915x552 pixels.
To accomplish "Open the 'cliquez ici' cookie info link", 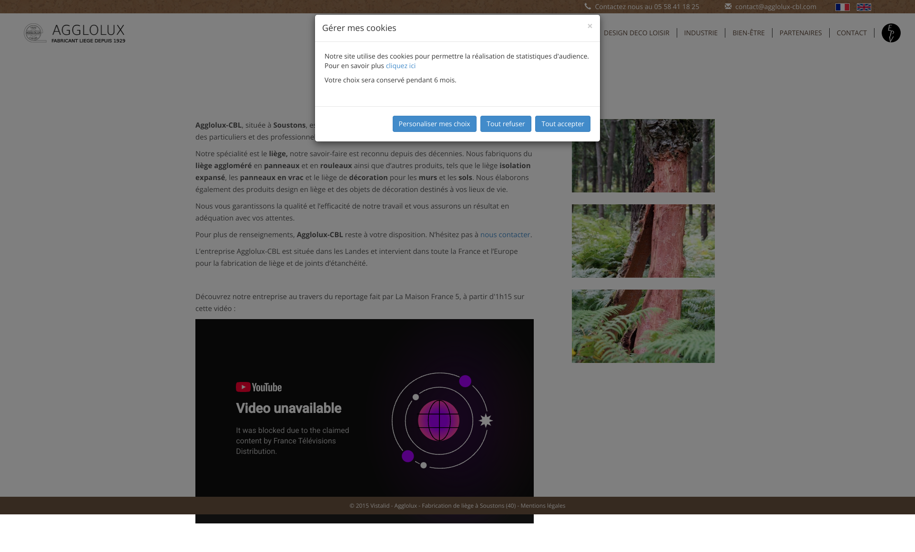I will (x=400, y=66).
